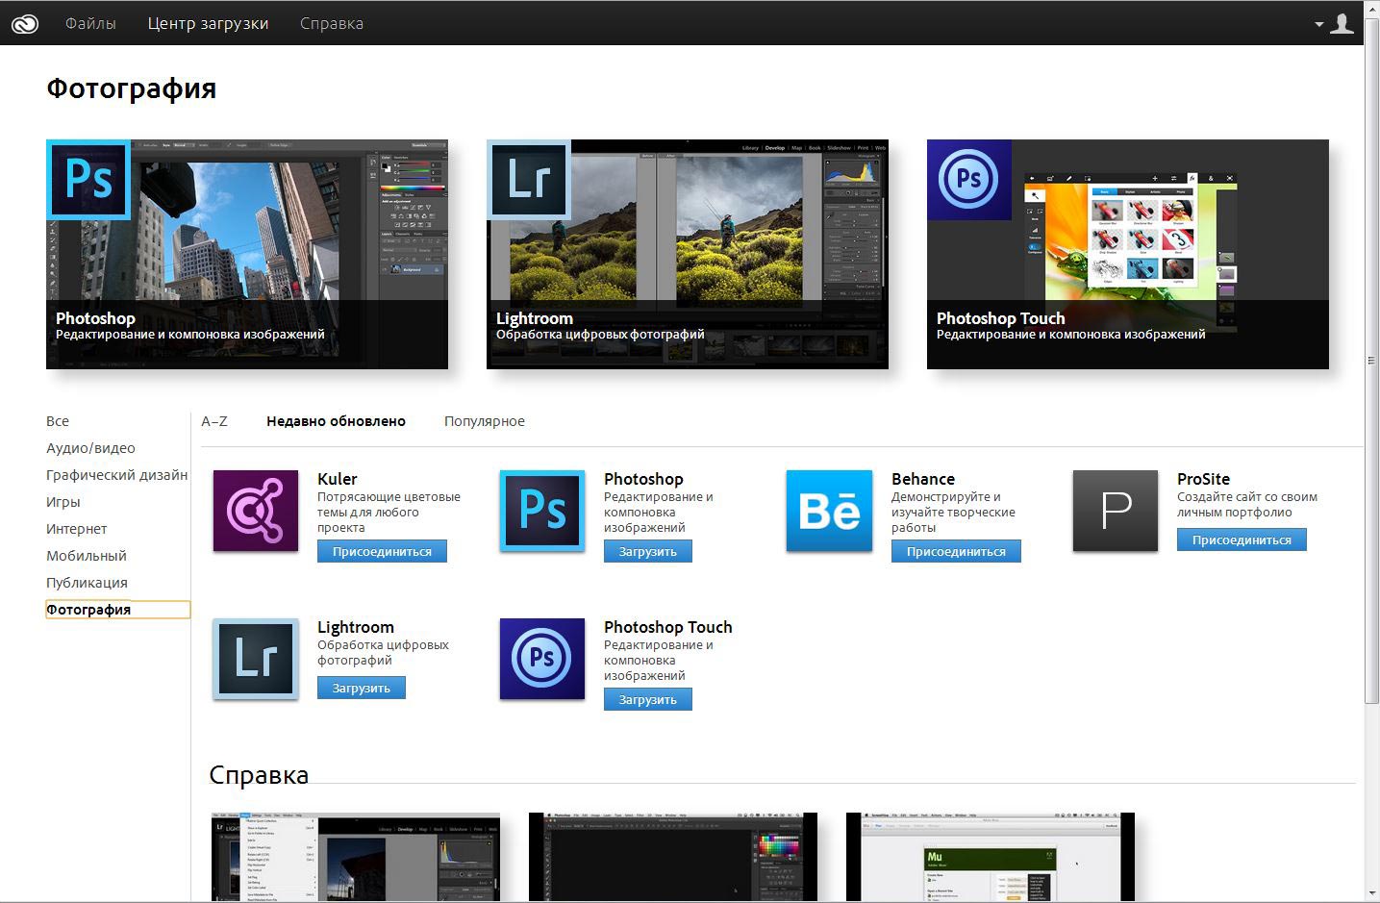1380x903 pixels.
Task: Open the Behance title link
Action: click(923, 479)
